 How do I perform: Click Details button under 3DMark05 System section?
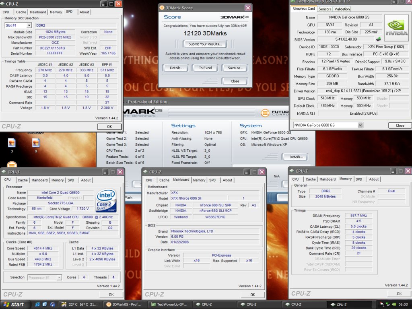click(296, 157)
